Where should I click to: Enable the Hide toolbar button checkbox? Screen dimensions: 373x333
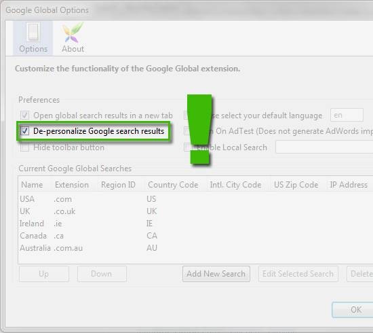click(24, 147)
